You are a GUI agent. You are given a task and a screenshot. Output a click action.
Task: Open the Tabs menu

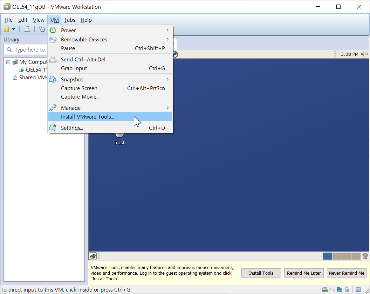point(70,20)
